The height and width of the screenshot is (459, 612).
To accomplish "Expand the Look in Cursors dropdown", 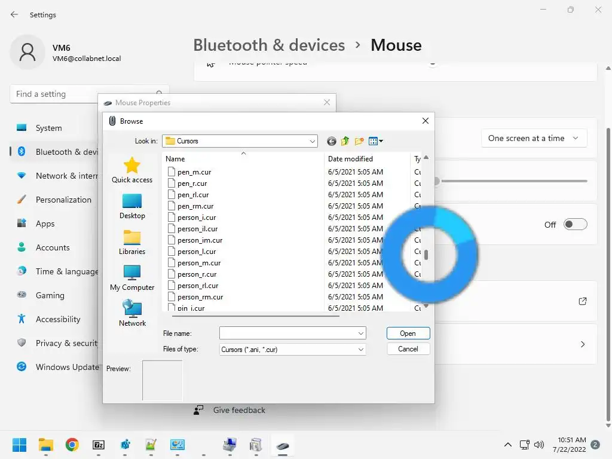I will [312, 141].
